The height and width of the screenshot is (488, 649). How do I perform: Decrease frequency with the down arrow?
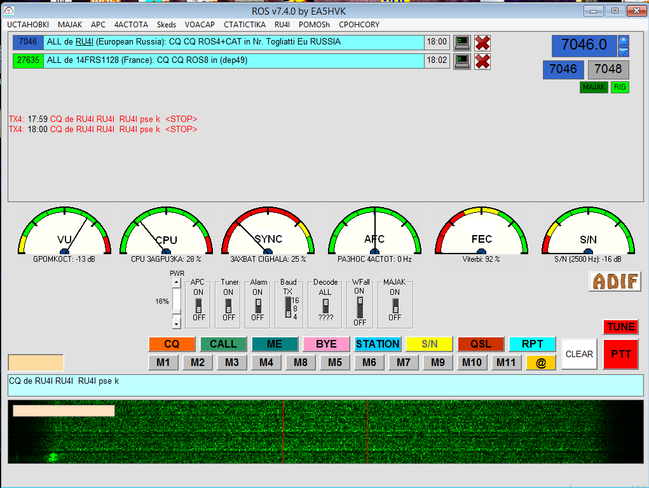[624, 51]
